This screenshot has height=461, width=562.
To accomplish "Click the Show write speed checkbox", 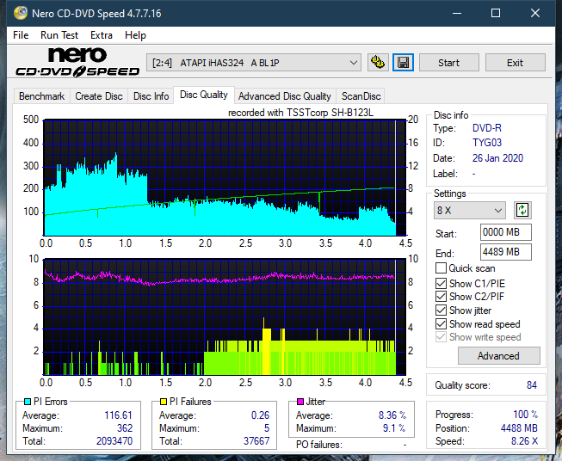I will click(441, 337).
